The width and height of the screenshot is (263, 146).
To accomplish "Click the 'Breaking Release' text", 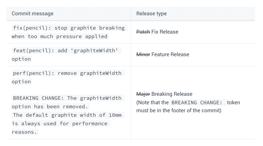I will [172, 94].
